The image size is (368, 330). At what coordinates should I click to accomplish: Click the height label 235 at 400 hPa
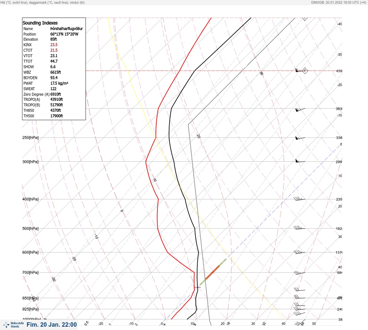pos(339,199)
